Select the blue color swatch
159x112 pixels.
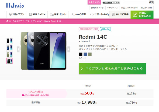click(x=85, y=54)
